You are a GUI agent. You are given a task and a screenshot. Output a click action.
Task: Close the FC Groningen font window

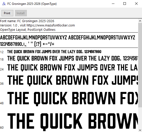tap(136, 4)
